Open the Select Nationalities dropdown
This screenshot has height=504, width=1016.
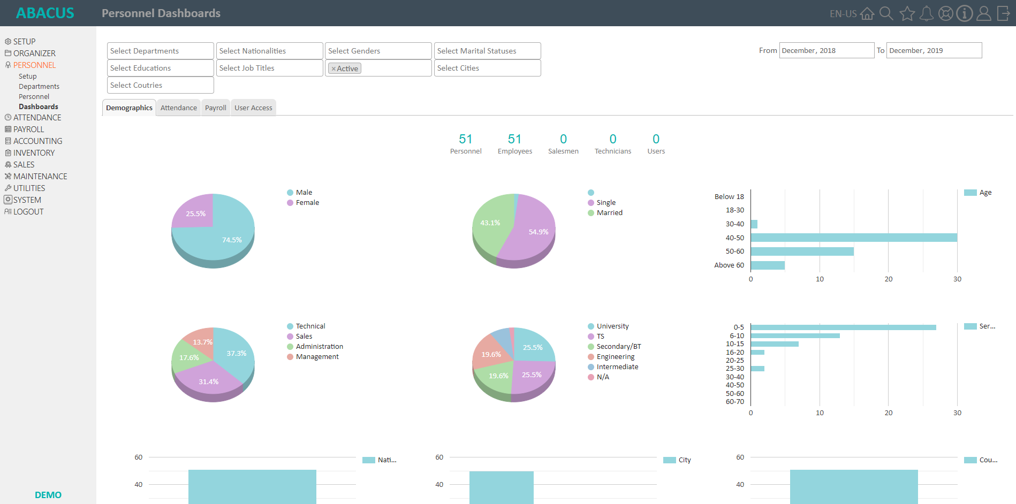[x=270, y=51]
